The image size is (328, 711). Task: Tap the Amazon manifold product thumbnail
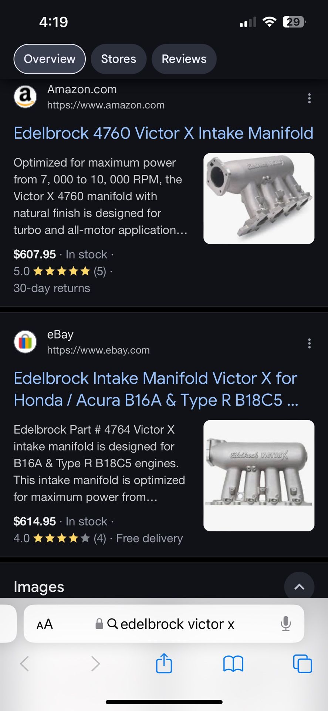pyautogui.click(x=259, y=198)
